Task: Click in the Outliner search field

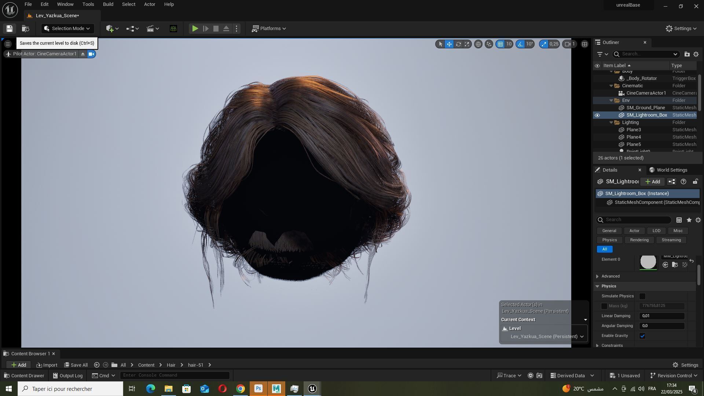Action: click(x=646, y=54)
